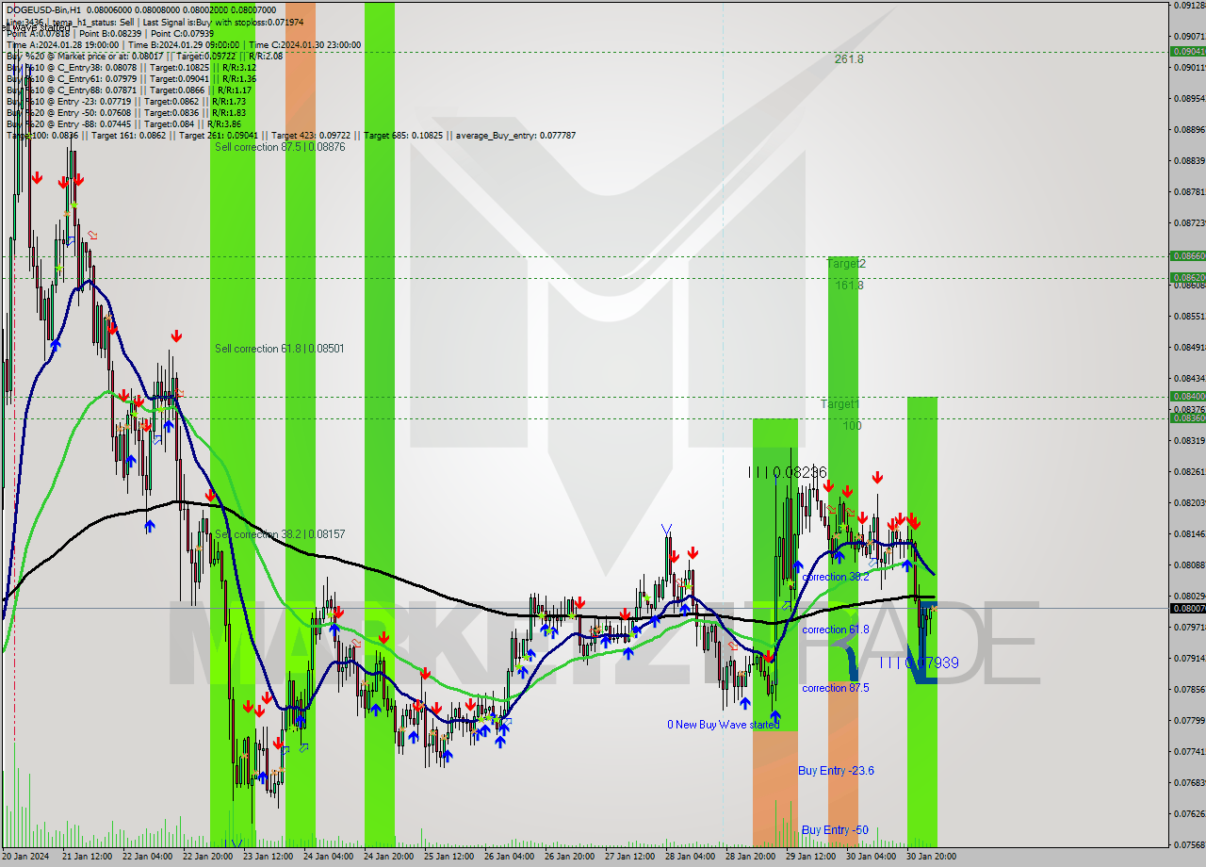This screenshot has height=867, width=1206.
Task: Click the 0.07683 price axis label
Action: 1189,782
